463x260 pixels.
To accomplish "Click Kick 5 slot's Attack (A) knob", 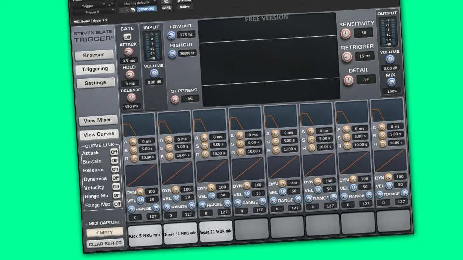I will pyautogui.click(x=133, y=142).
